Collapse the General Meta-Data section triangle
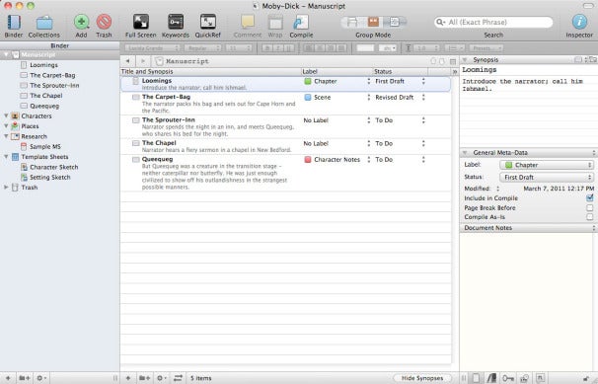The width and height of the screenshot is (598, 384). [465, 153]
